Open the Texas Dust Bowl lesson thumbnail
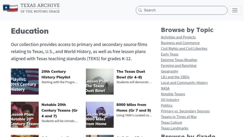 pyautogui.click(x=100, y=82)
